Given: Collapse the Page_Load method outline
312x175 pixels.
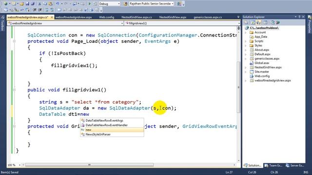Looking at the screenshot, I should pos(14,41).
